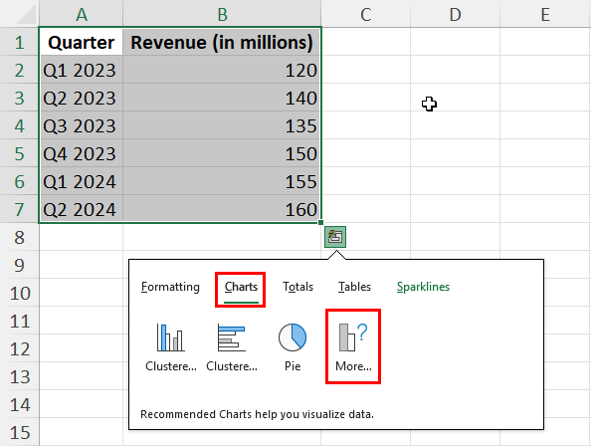Click the cell containing 140
The width and height of the screenshot is (591, 446).
(x=222, y=98)
